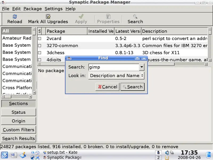Click the 3dchess package name
Viewport: 213px width, 160px height.
[x=56, y=53]
